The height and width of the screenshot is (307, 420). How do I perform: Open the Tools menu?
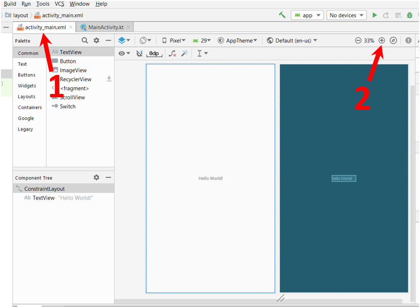[x=43, y=4]
